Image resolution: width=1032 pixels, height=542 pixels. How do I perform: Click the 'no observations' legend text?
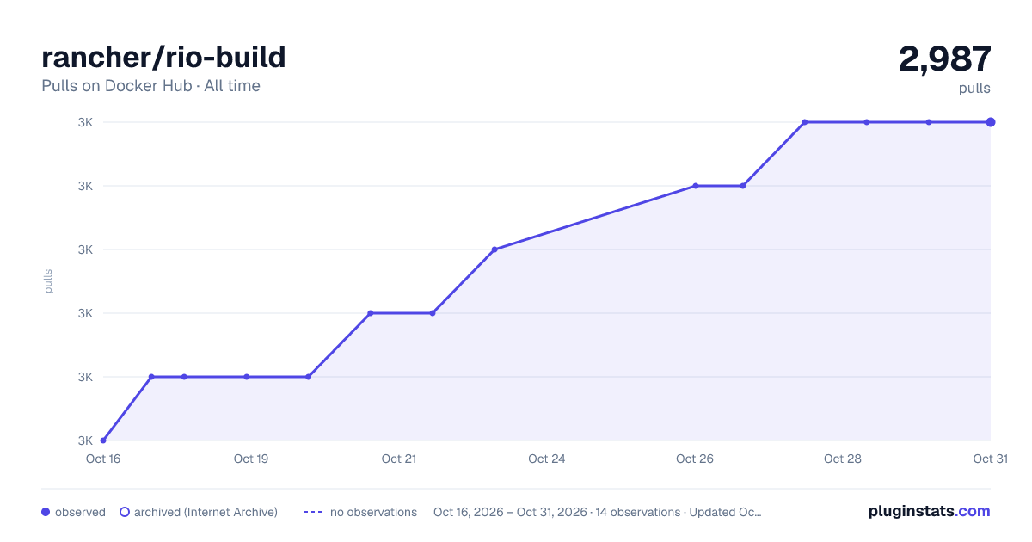coord(373,512)
